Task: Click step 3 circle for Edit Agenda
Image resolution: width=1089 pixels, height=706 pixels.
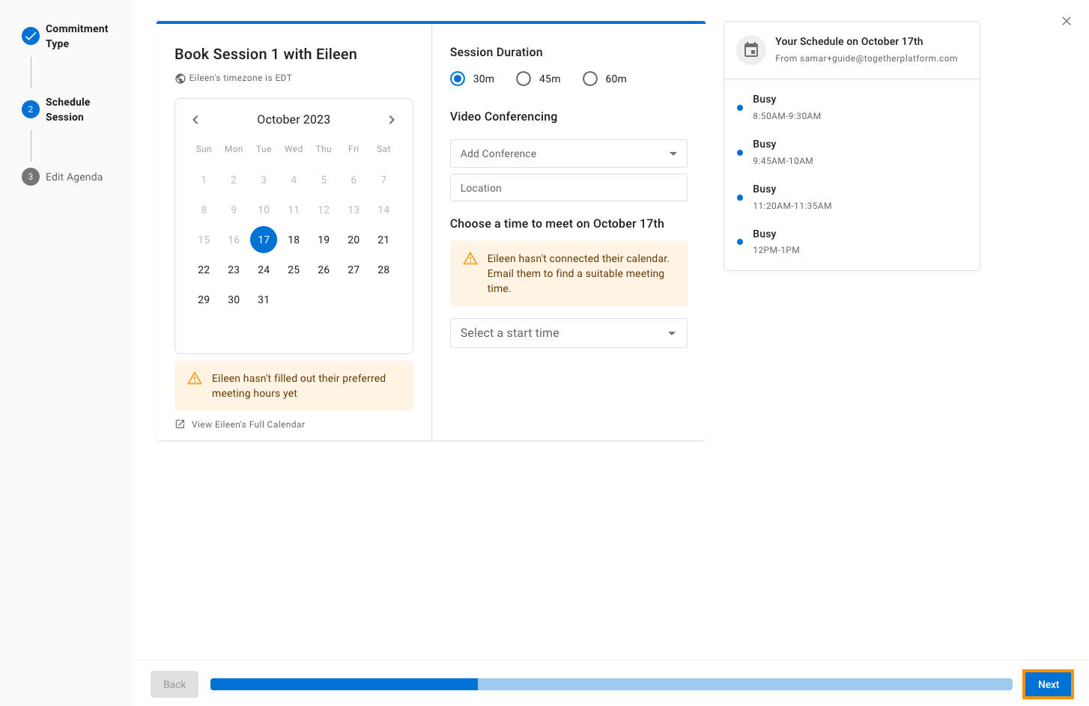Action: pos(31,177)
